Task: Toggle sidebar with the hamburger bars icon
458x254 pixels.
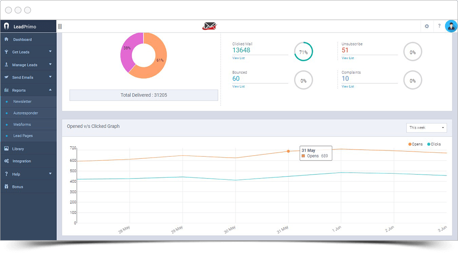Action: click(60, 26)
